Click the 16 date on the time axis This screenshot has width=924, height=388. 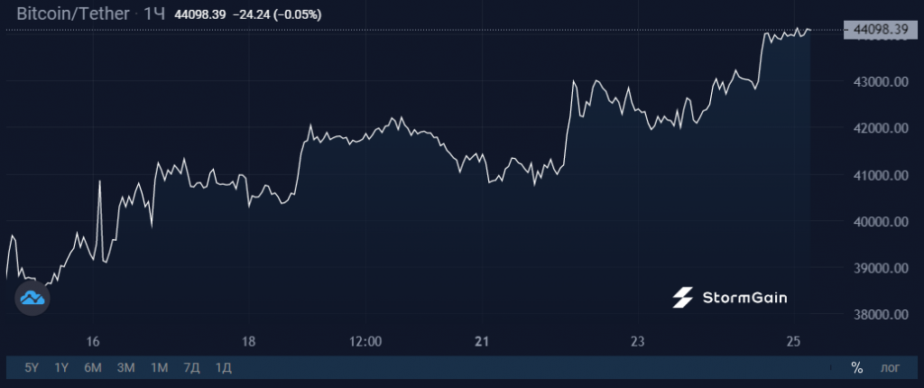click(93, 342)
